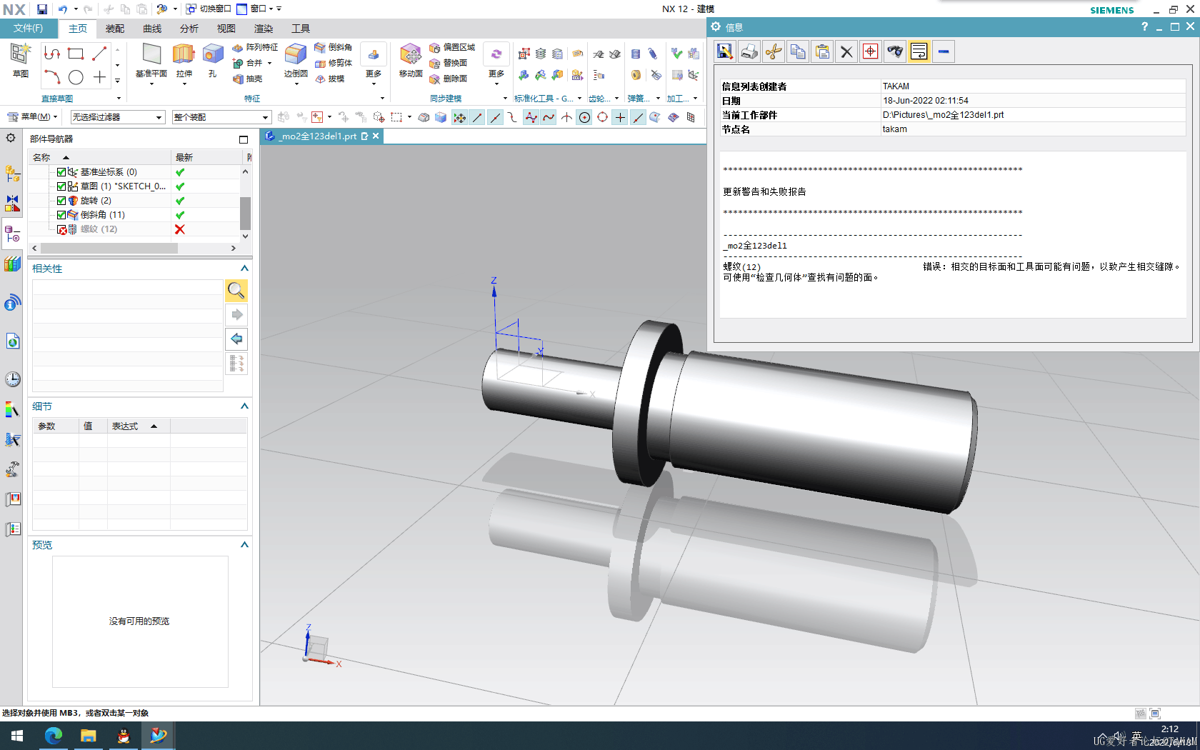
Task: Open the 菜单(M) dropdown
Action: point(33,116)
